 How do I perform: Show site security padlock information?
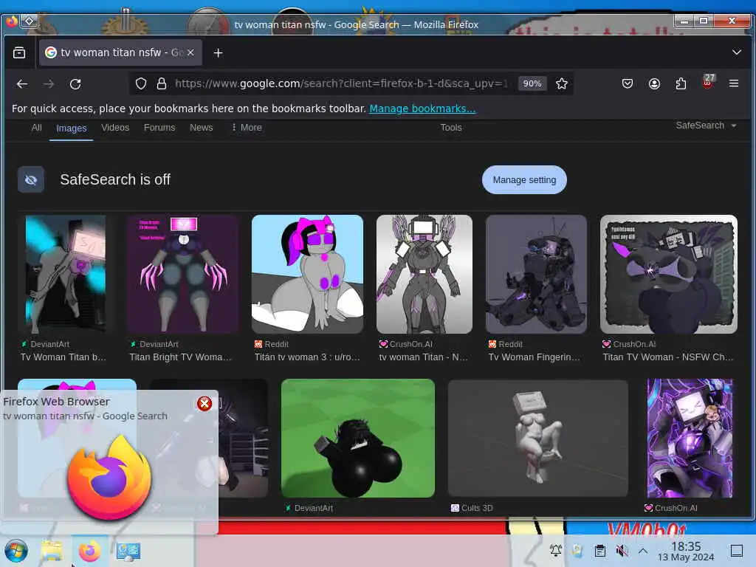tap(162, 83)
